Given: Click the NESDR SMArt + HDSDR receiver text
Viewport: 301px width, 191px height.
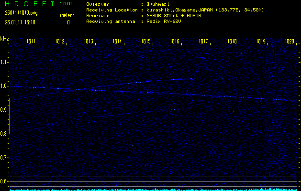Looking at the screenshot, I should [175, 15].
